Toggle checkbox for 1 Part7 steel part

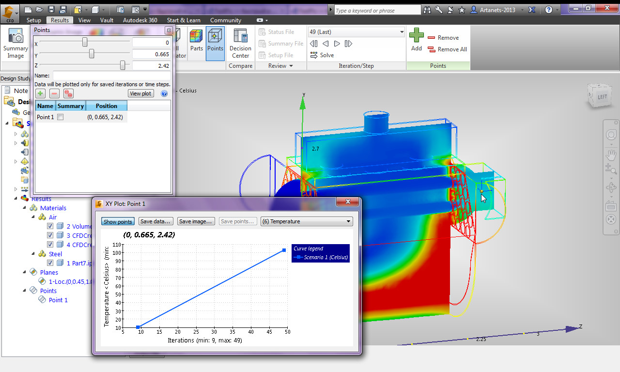pyautogui.click(x=50, y=263)
